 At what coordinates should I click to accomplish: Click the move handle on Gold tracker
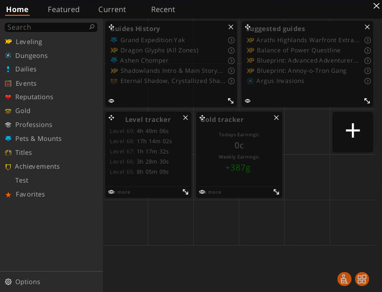pos(202,118)
